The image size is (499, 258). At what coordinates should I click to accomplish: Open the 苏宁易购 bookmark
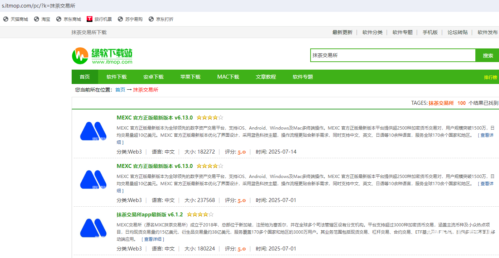point(130,19)
